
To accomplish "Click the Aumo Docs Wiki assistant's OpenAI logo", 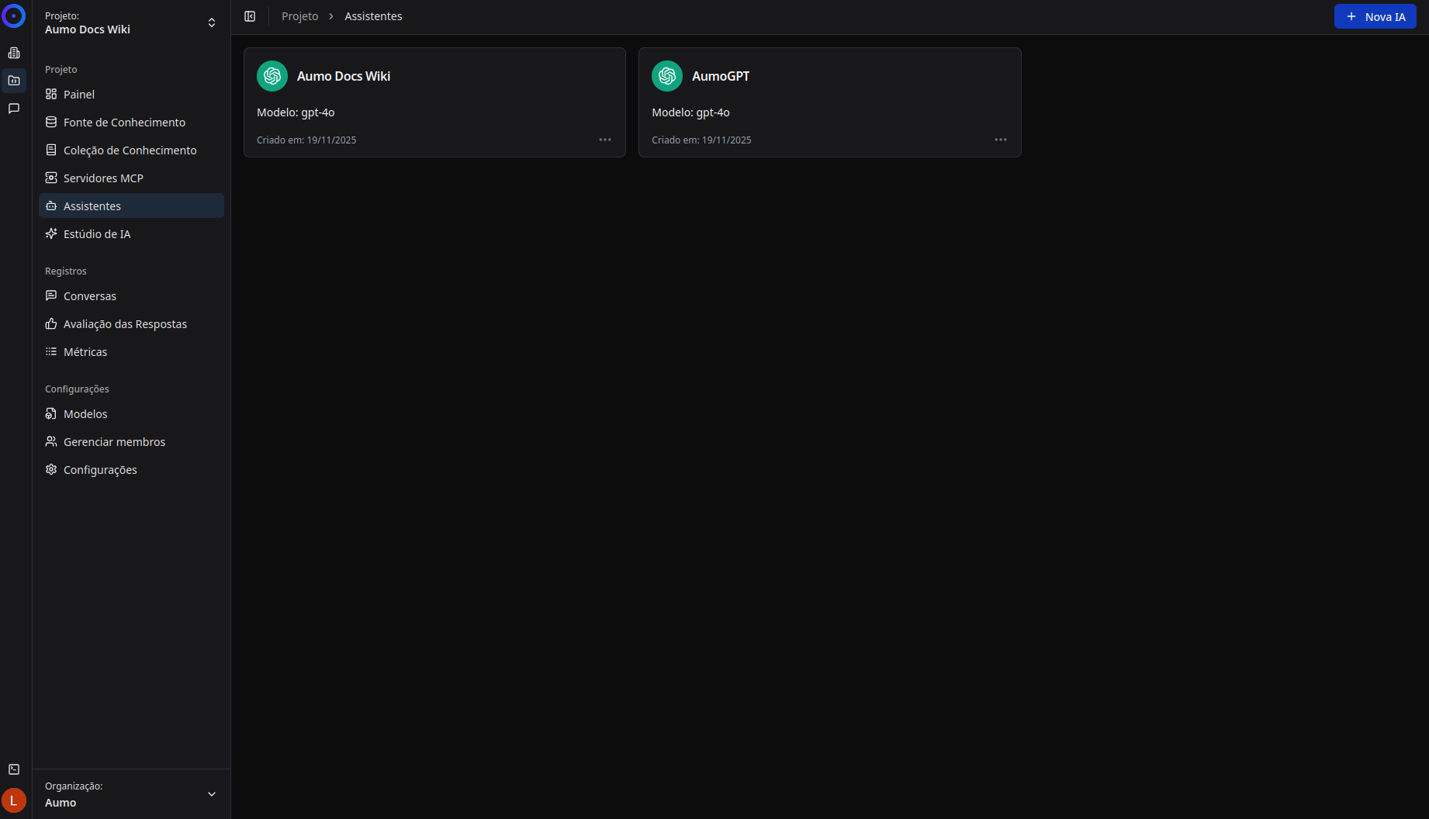I will coord(272,76).
